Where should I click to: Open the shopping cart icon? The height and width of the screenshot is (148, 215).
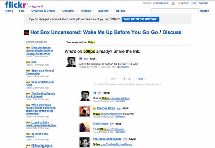(173, 3)
